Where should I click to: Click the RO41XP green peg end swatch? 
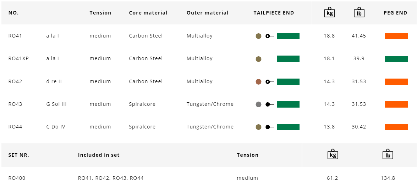[x=396, y=59]
